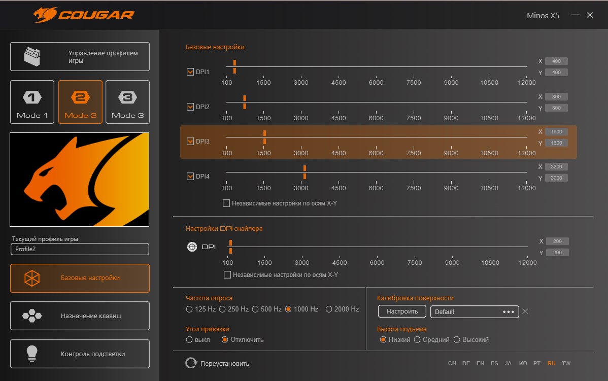Click the DPI1 X value 400
This screenshot has width=608, height=381.
click(556, 61)
